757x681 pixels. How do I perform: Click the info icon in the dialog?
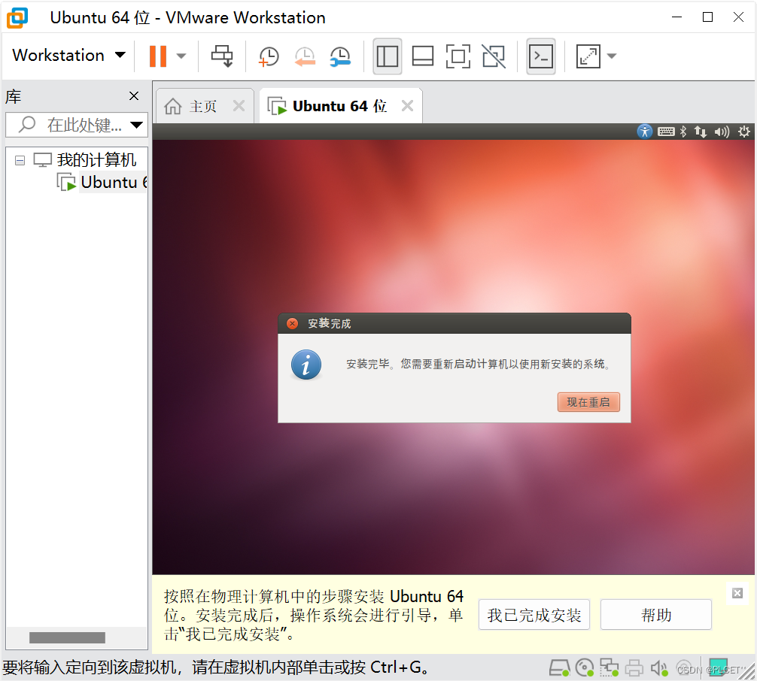pyautogui.click(x=306, y=365)
